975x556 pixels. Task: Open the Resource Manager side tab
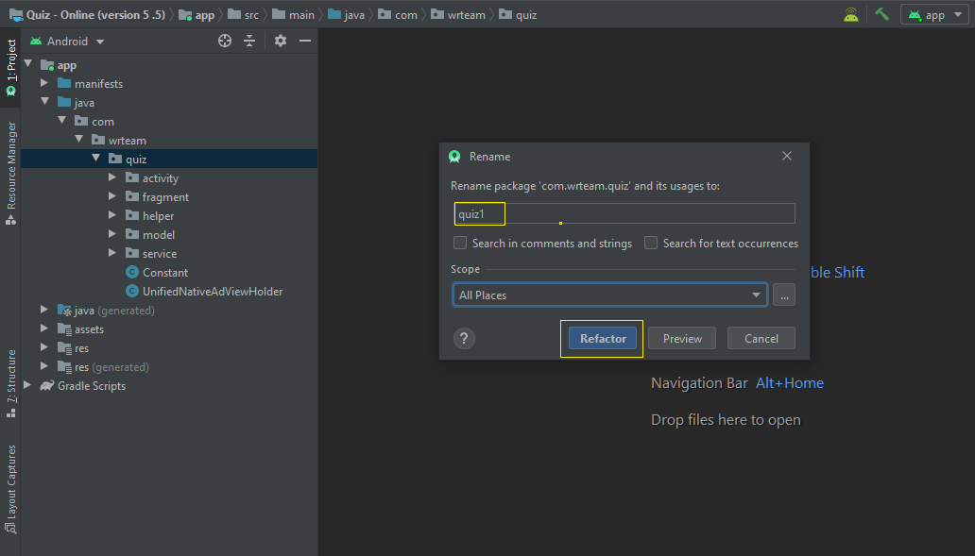click(10, 174)
